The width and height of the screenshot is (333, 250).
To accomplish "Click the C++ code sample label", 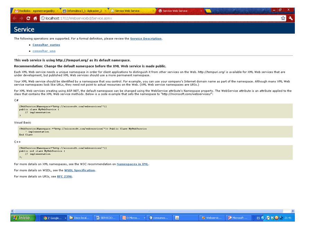I will click(x=17, y=142).
